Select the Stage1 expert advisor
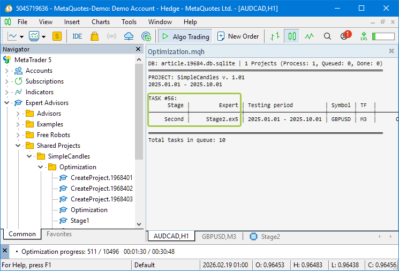The width and height of the screenshot is (399, 271). (x=80, y=220)
